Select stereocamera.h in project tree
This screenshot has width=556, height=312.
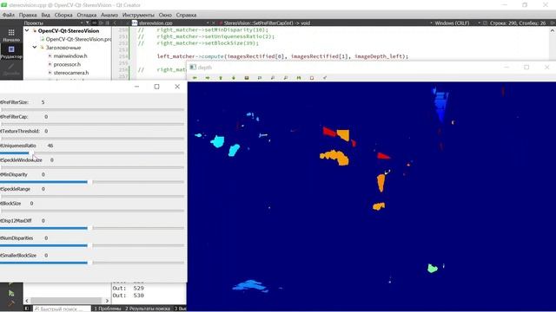click(x=71, y=73)
